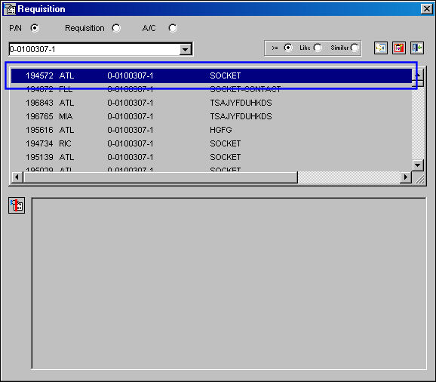Click into the 0-0100307-1 part number field

[94, 49]
